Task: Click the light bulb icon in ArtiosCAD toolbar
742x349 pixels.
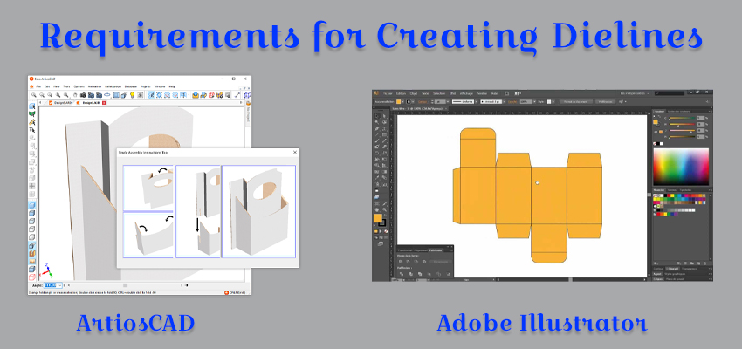Action: click(132, 95)
